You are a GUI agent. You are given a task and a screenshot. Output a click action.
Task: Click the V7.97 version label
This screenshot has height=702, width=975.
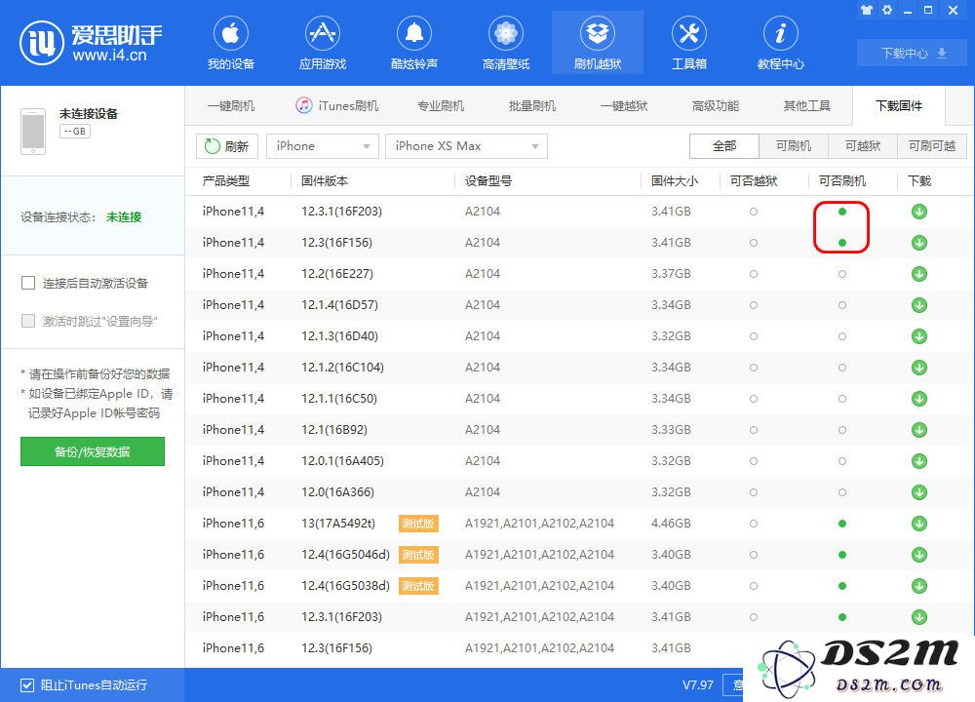click(698, 685)
